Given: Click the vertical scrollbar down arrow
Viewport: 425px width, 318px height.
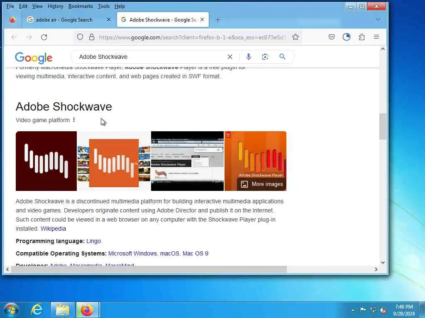Looking at the screenshot, I should pyautogui.click(x=383, y=262).
